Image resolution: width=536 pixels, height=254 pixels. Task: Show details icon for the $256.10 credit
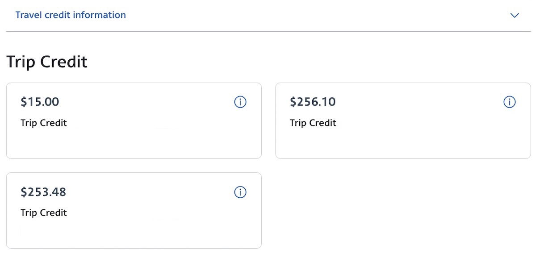pyautogui.click(x=510, y=102)
